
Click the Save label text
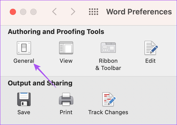24,112
